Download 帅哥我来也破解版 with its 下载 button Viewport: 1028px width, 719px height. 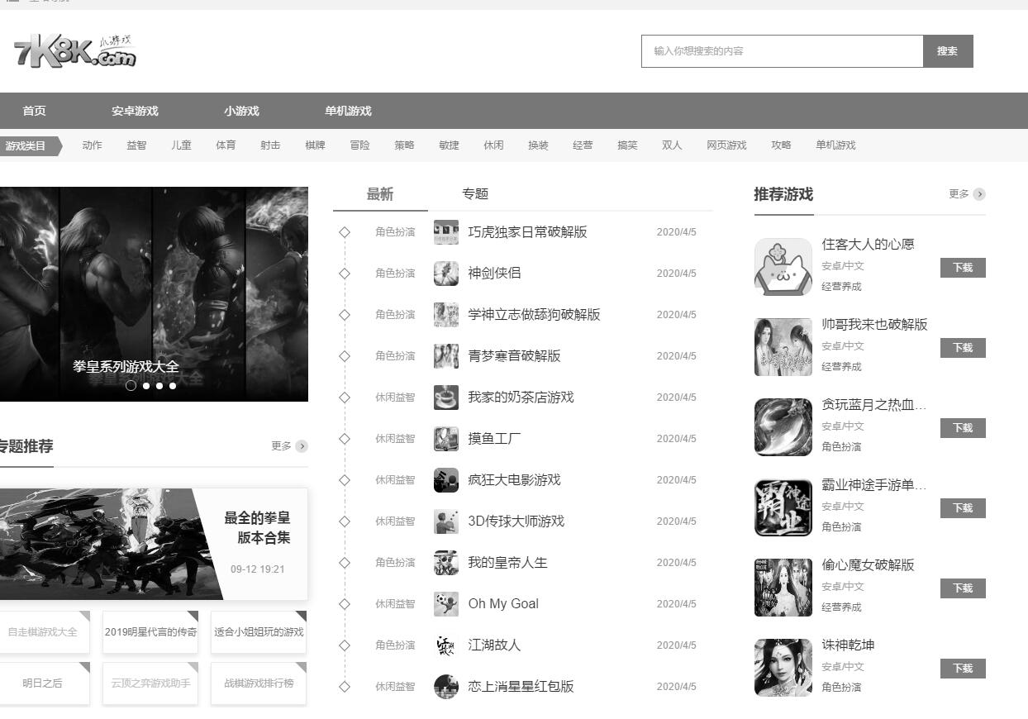click(963, 348)
